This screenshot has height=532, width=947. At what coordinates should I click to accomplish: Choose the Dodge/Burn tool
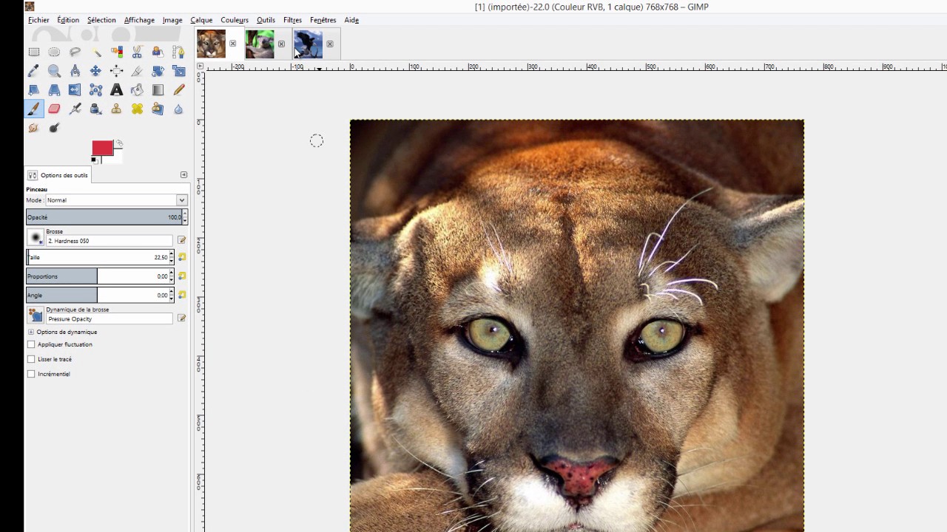tap(54, 128)
